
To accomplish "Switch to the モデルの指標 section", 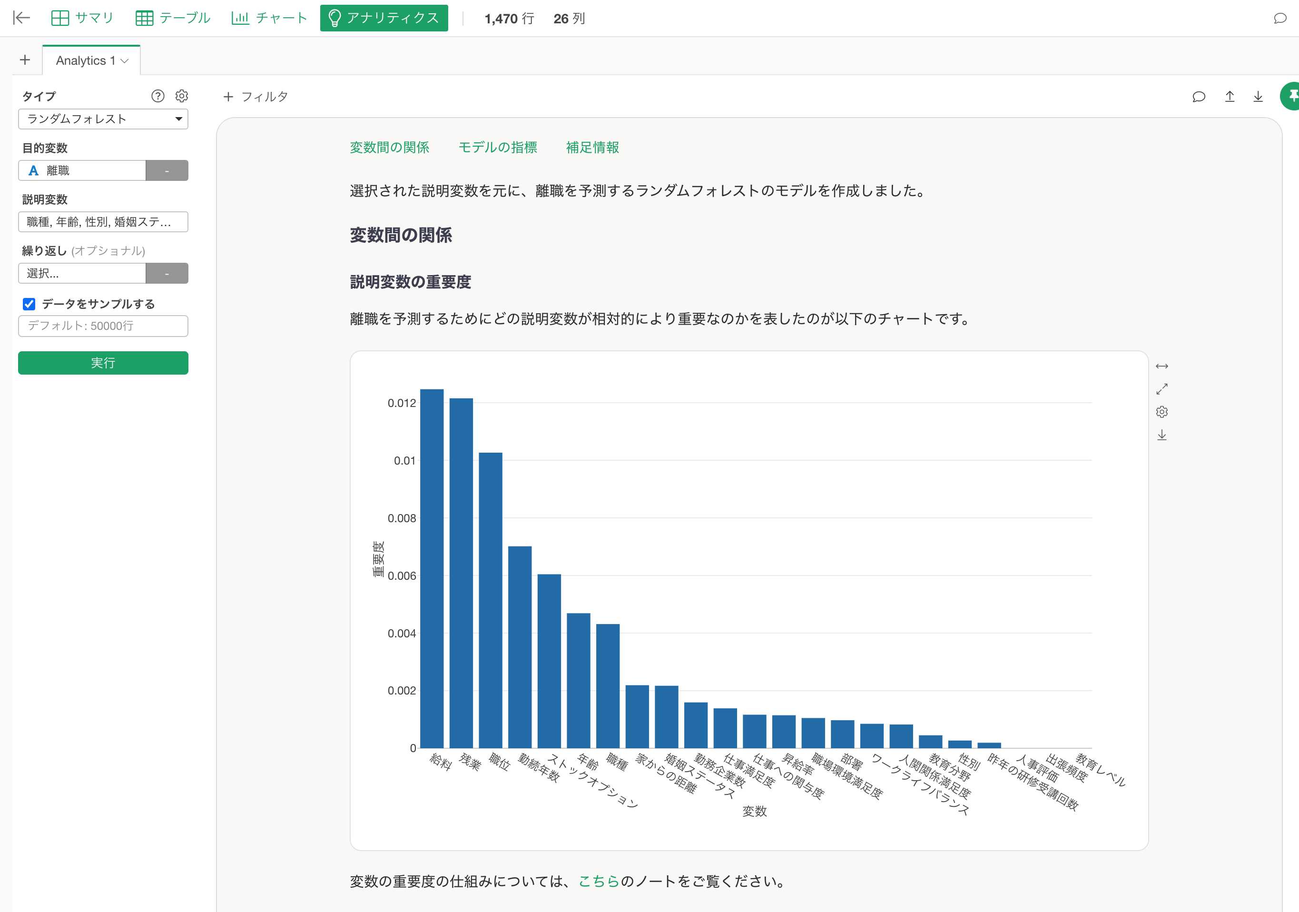I will 497,148.
